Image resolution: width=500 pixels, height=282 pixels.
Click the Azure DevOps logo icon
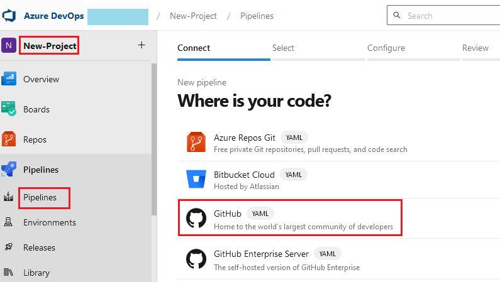click(x=9, y=15)
